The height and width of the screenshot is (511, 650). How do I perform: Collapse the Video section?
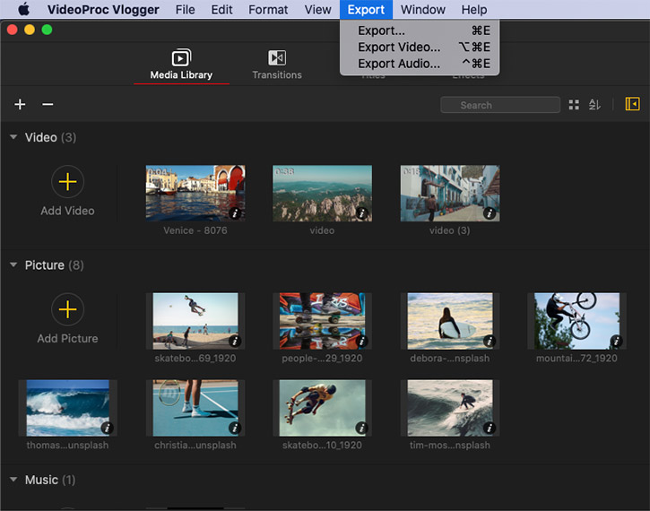pyautogui.click(x=13, y=138)
